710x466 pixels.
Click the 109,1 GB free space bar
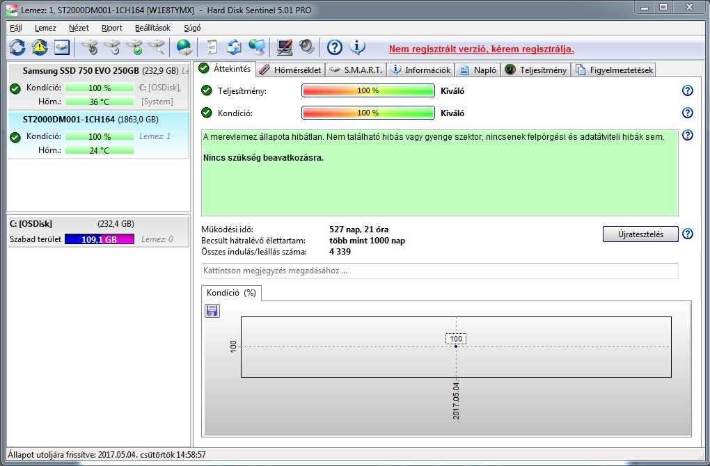coord(99,239)
